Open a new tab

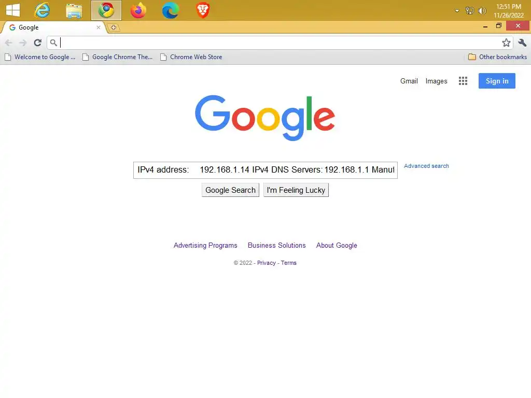pyautogui.click(x=114, y=27)
